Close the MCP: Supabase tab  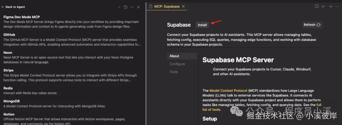(183, 7)
